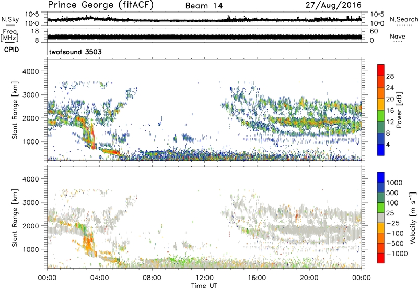Image resolution: width=418 pixels, height=289 pixels.
Task: Click the "20:00" time tick label
Action: click(309, 278)
